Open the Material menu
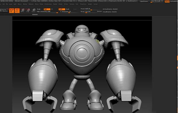Screen dimensions: 178x113 click(x=31, y=4)
